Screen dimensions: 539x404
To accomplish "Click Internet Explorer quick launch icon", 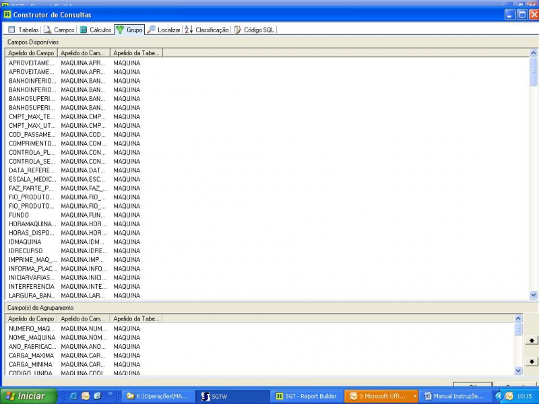I will pos(73,396).
